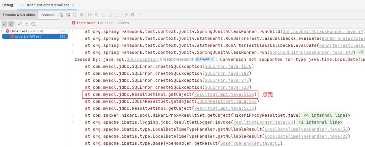Image resolution: width=365 pixels, height=147 pixels.
Task: Expand the <4 internal lines> fold
Action: coord(326,115)
